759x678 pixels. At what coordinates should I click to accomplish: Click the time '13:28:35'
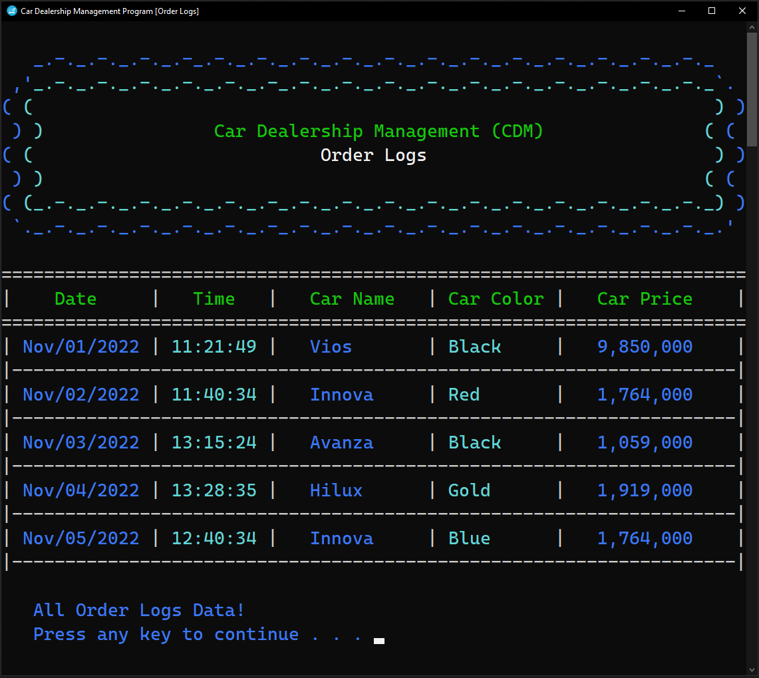(x=214, y=490)
